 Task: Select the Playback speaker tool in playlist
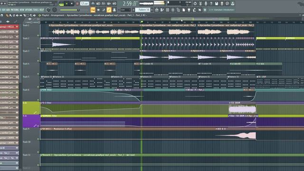[x=35, y=15]
